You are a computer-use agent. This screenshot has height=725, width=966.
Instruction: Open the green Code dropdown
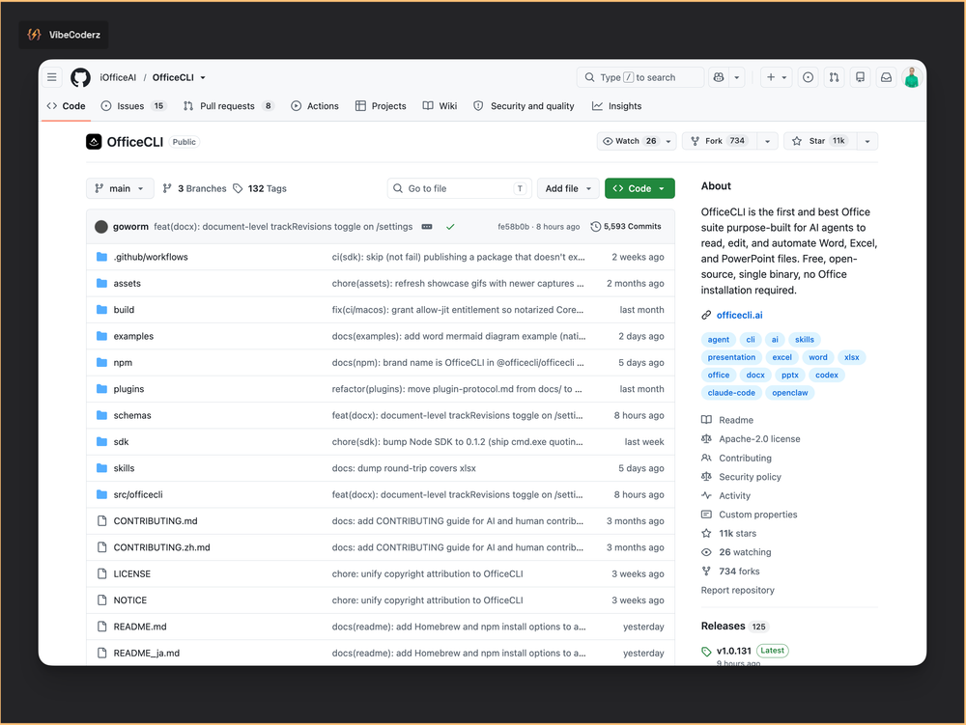point(639,188)
